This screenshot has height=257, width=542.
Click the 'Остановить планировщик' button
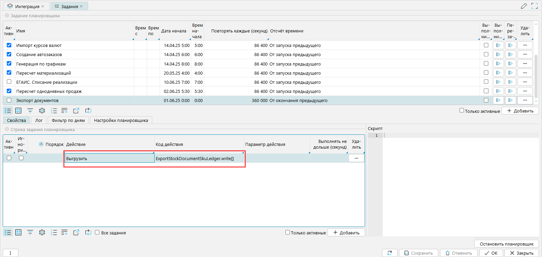point(506,244)
